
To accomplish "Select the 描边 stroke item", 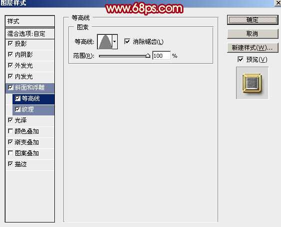I will [x=30, y=164].
